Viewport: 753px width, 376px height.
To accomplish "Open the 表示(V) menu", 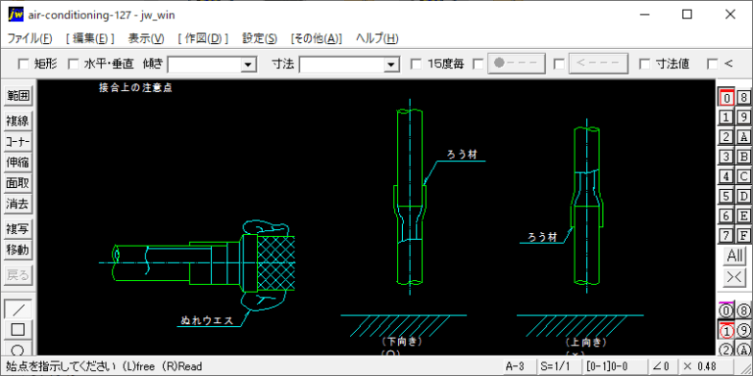I will coord(146,39).
